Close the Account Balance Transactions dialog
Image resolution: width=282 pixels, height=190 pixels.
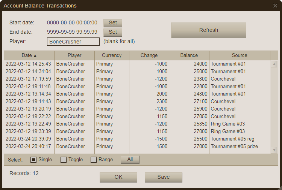[275, 6]
